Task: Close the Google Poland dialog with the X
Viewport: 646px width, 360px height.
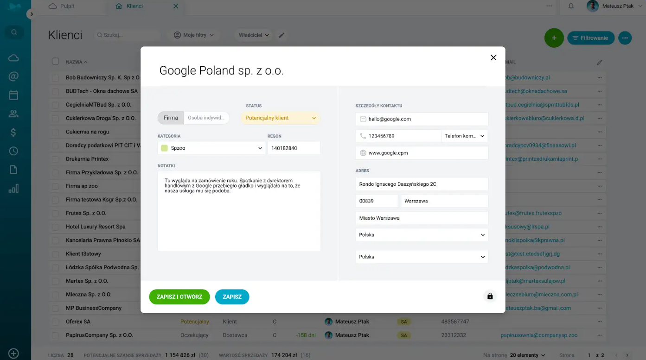Action: (493, 57)
